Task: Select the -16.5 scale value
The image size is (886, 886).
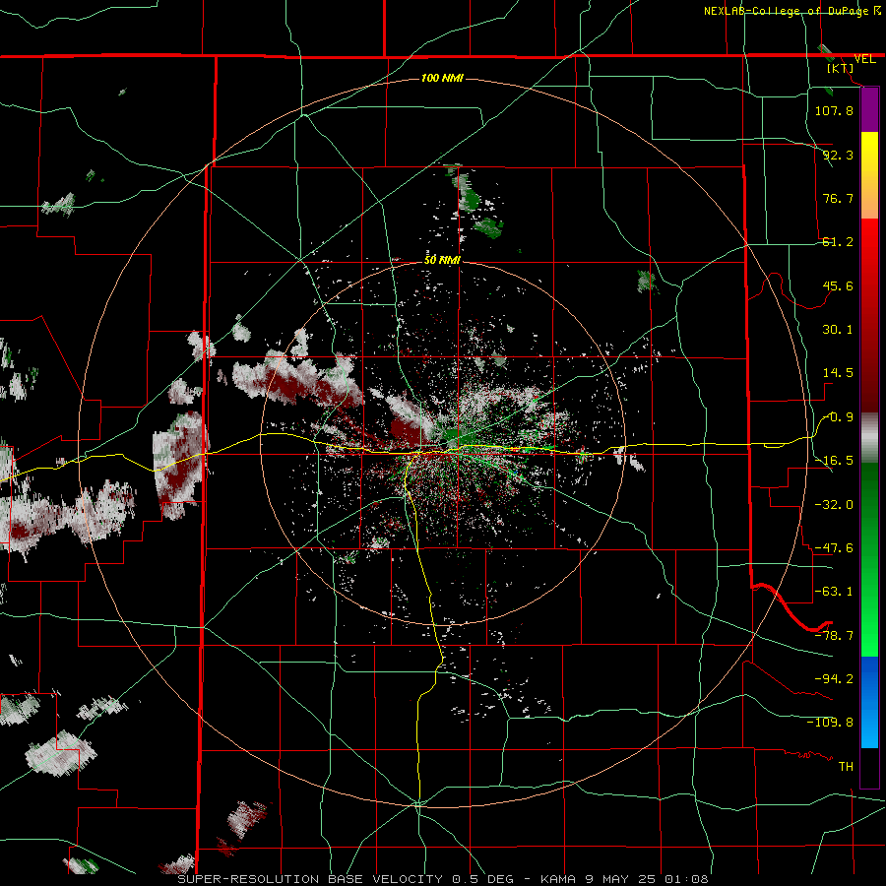Action: (834, 461)
